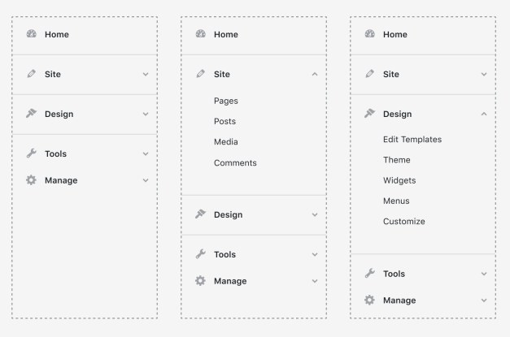Image resolution: width=510 pixels, height=337 pixels.
Task: Click Manage gear icon in menu listing Widgets
Action: pos(370,300)
